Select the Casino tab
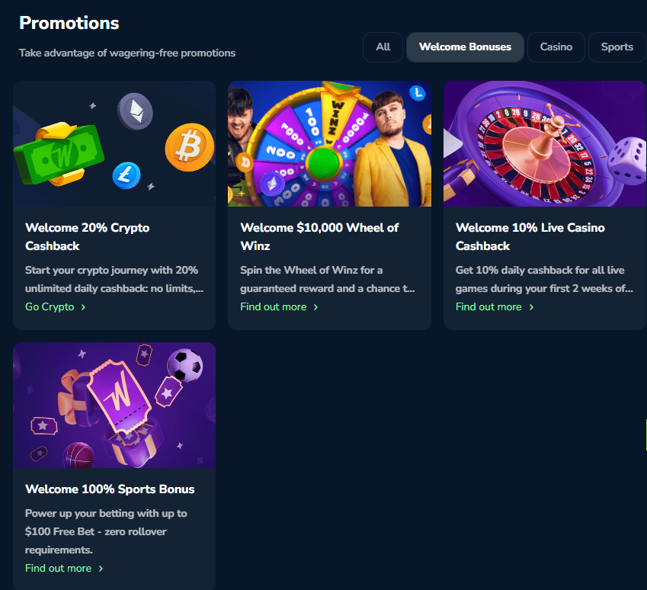 point(556,47)
